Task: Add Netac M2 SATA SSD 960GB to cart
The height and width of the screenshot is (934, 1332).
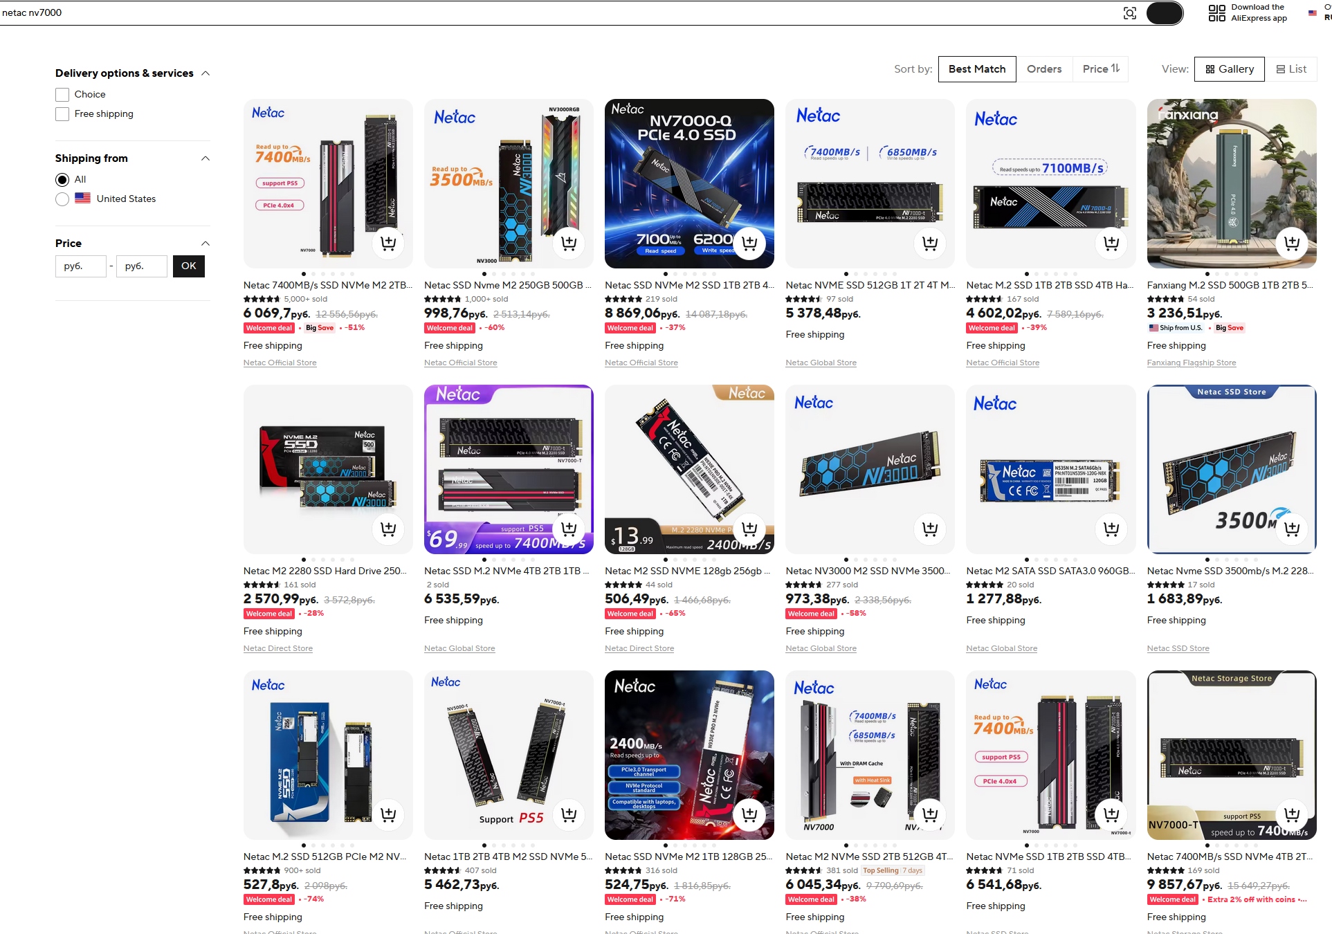Action: 1111,529
